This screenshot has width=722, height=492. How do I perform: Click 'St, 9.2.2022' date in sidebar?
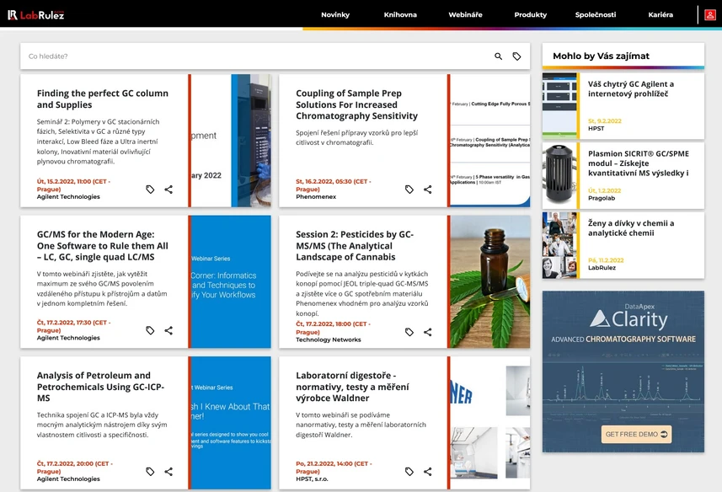click(x=605, y=120)
